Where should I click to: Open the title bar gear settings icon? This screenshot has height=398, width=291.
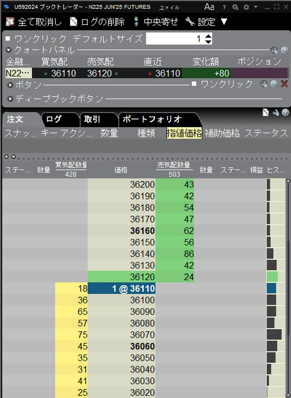click(246, 7)
